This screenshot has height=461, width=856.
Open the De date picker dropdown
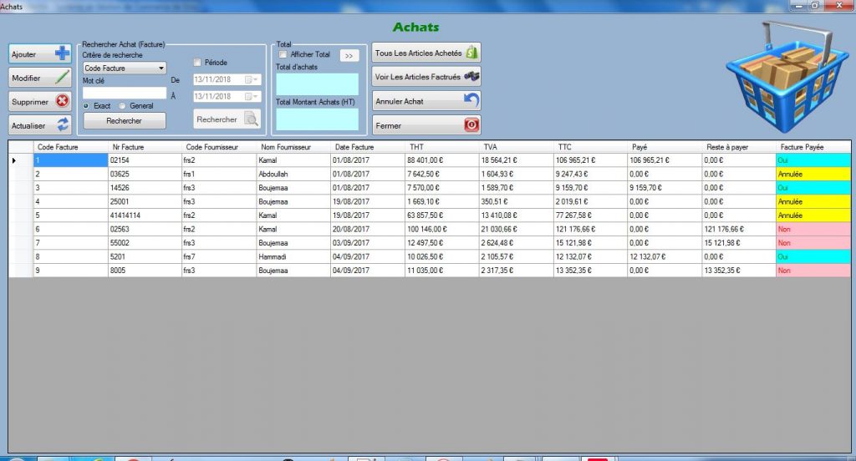pos(253,80)
